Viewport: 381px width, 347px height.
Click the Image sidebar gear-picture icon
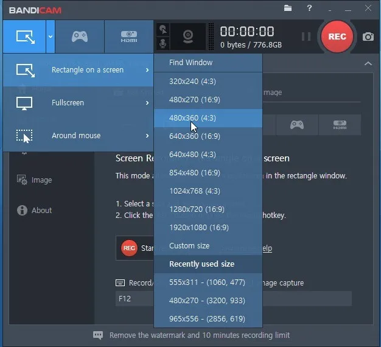tap(22, 180)
